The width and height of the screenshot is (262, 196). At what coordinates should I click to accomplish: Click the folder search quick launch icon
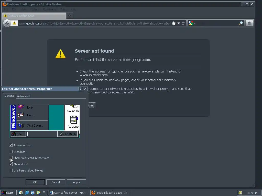pyautogui.click(x=38, y=193)
